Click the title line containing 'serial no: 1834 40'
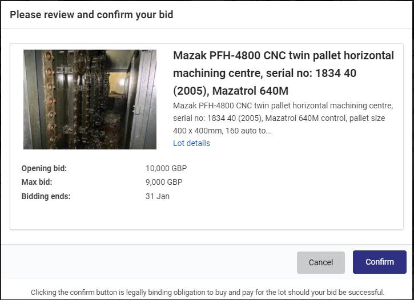 [x=264, y=73]
